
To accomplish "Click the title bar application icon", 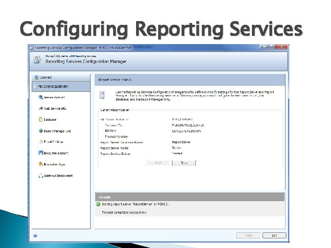I will point(31,48).
